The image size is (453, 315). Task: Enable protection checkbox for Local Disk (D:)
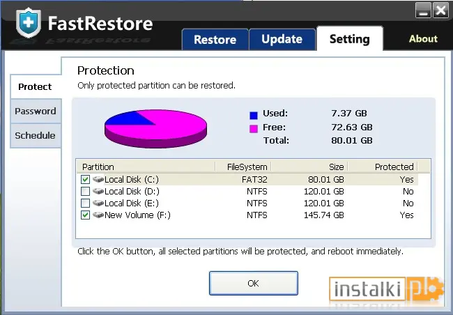click(x=85, y=192)
